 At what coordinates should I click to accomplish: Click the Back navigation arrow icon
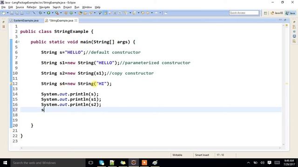(148, 13)
